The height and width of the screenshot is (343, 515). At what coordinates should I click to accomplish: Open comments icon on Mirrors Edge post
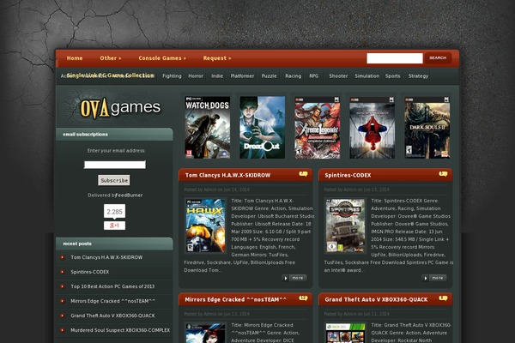pyautogui.click(x=303, y=298)
